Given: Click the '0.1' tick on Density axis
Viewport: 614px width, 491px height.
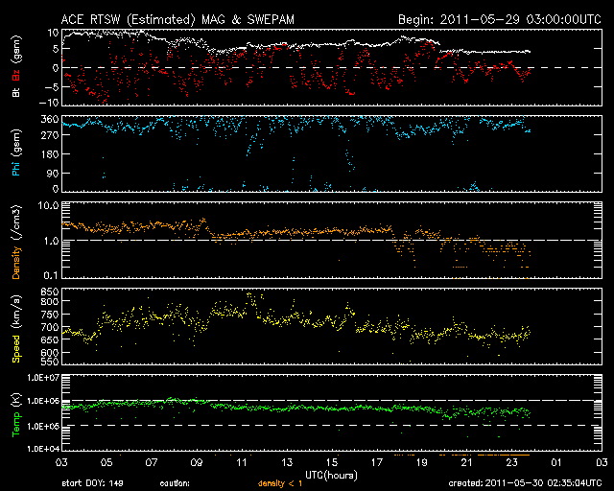Looking at the screenshot, I should 51,275.
